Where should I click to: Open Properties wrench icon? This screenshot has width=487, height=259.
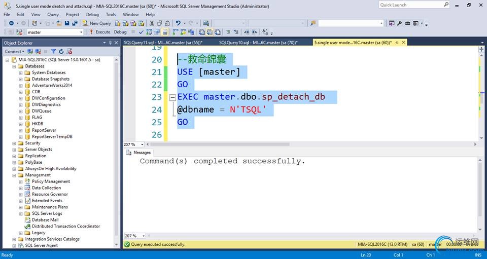click(399, 23)
